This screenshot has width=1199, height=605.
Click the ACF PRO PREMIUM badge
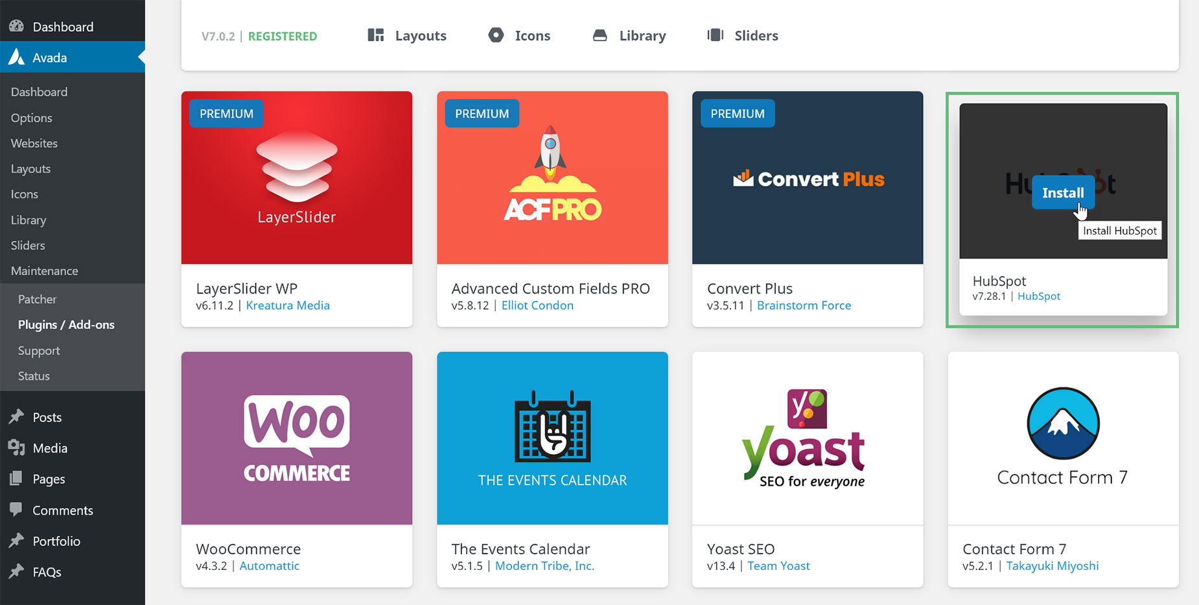point(482,113)
